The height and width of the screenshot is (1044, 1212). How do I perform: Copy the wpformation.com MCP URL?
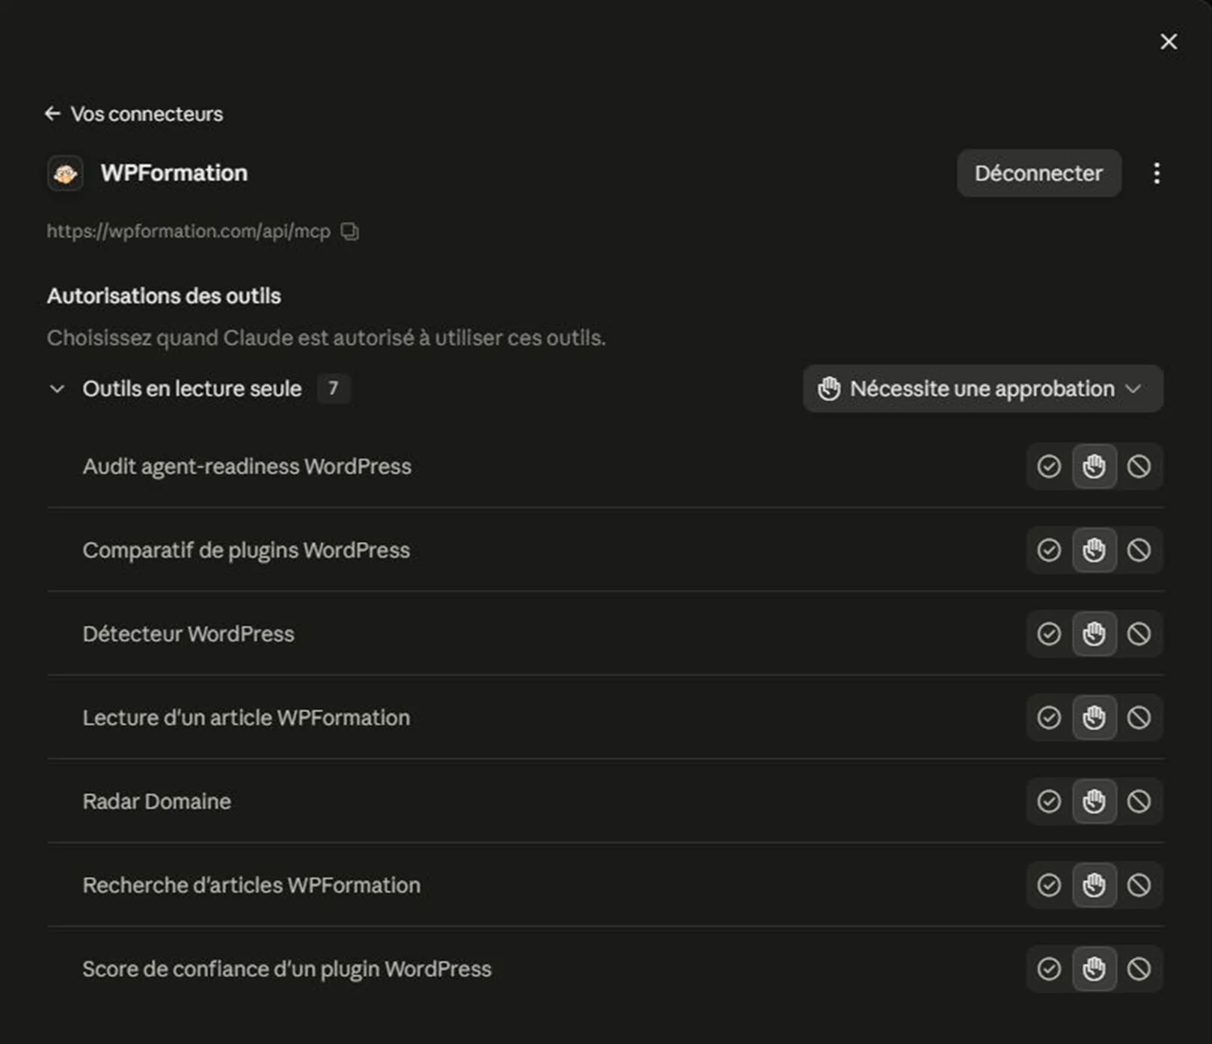[x=350, y=231]
